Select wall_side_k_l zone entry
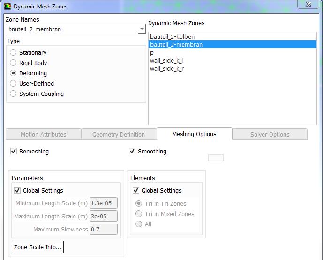323x260 pixels. (233, 61)
